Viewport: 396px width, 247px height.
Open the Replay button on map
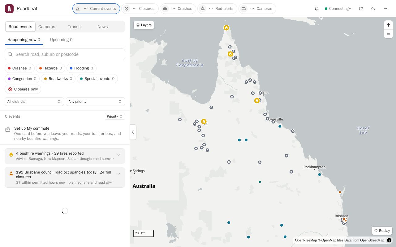coord(382,231)
